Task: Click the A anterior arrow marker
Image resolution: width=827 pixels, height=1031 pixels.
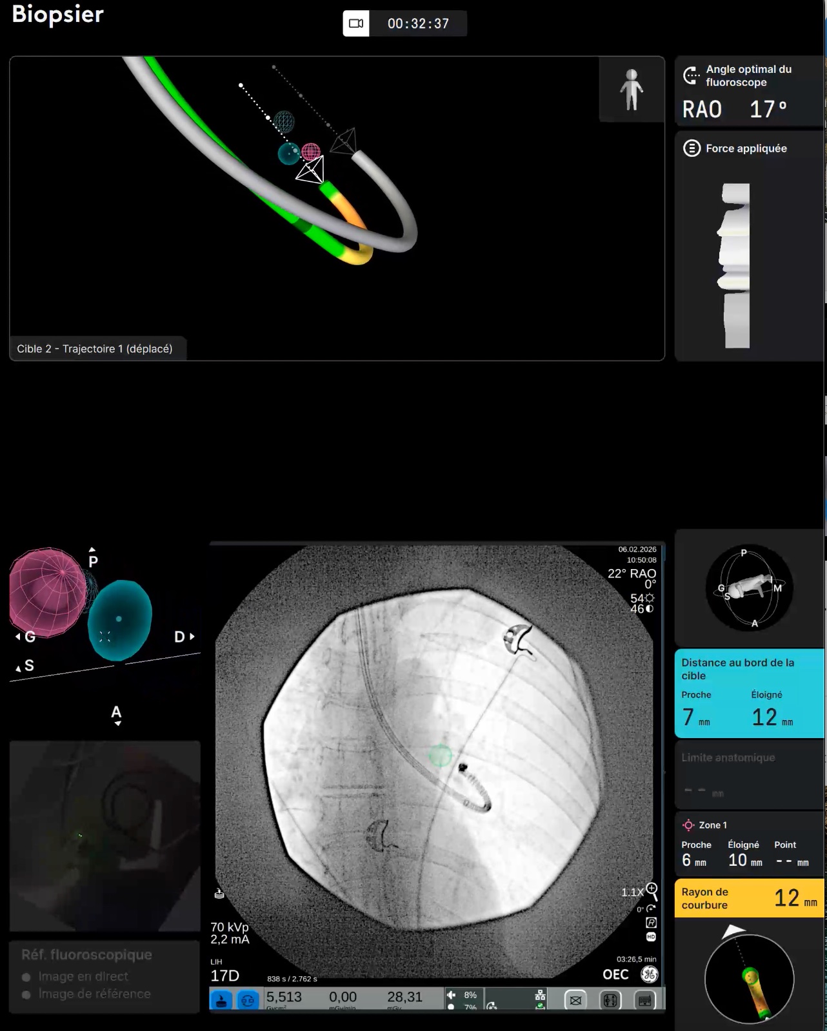Action: (116, 716)
